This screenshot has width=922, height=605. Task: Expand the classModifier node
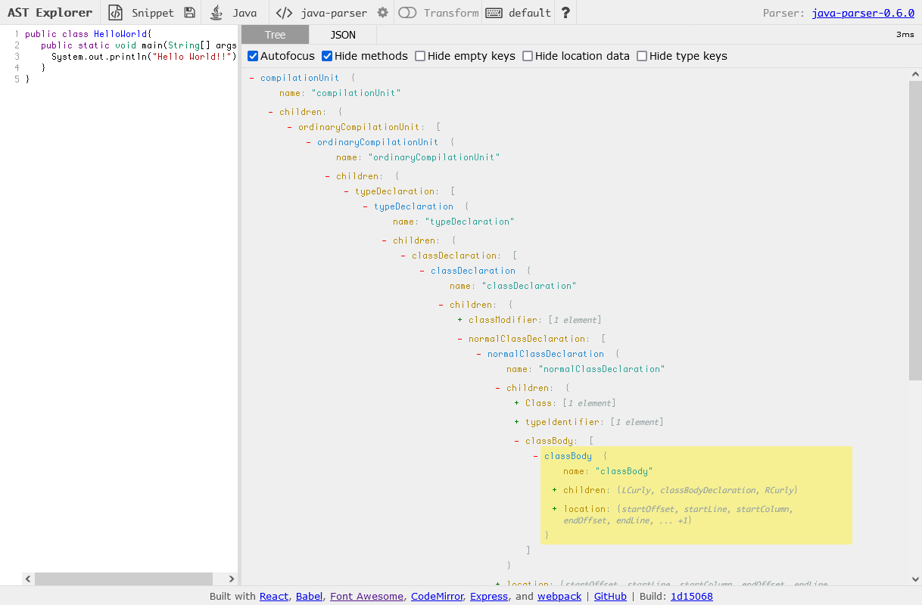point(460,320)
